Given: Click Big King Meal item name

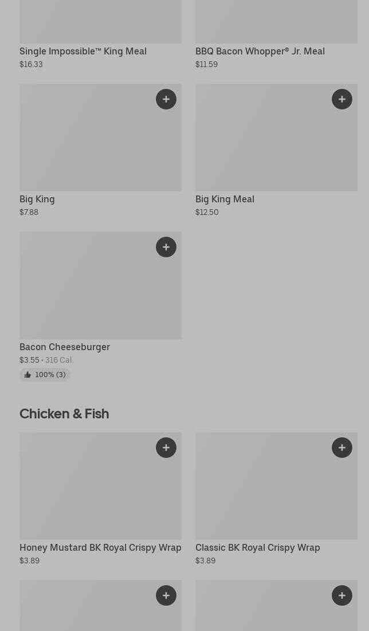Looking at the screenshot, I should pyautogui.click(x=225, y=199).
